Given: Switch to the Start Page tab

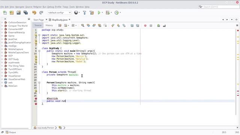Looking at the screenshot, I should [39, 20].
